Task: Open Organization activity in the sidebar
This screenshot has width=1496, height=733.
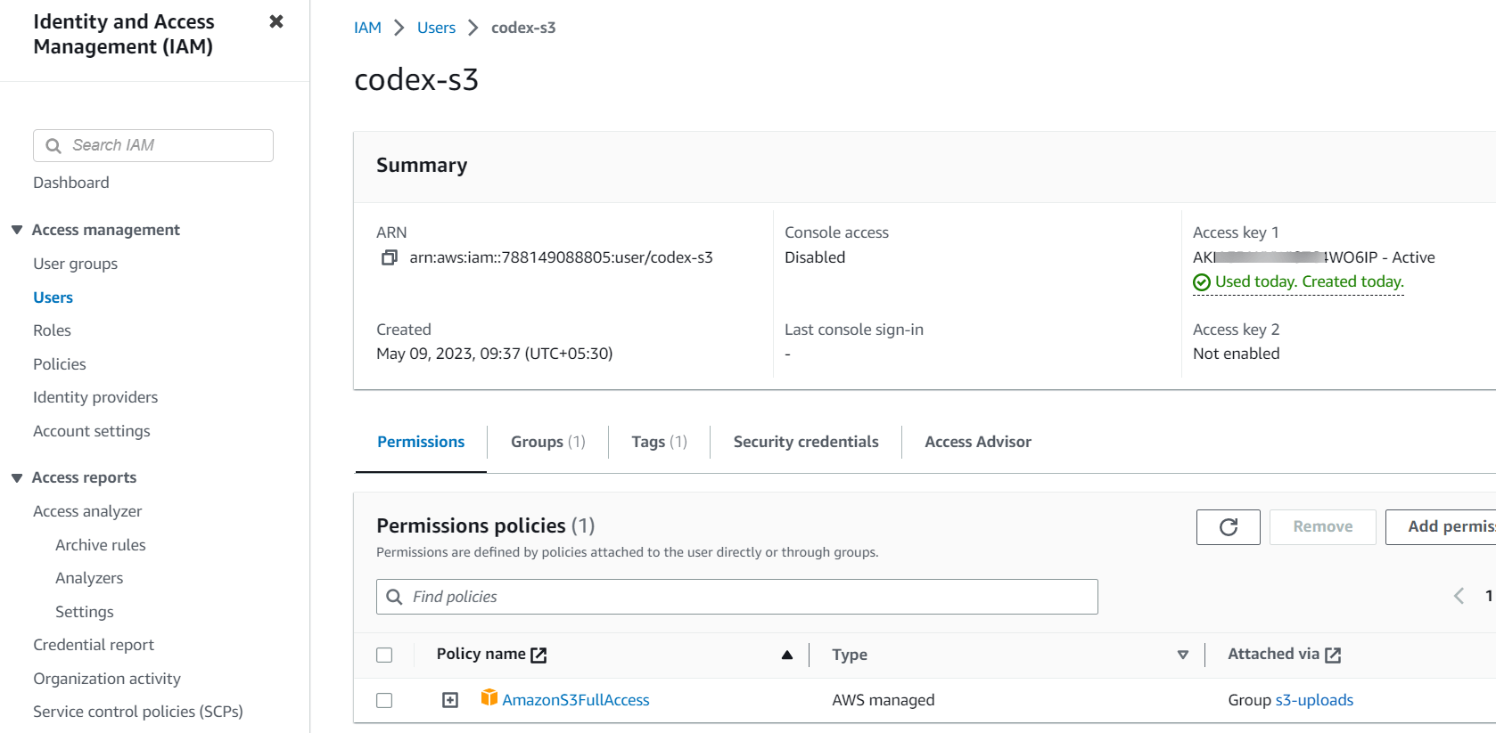Action: point(107,679)
